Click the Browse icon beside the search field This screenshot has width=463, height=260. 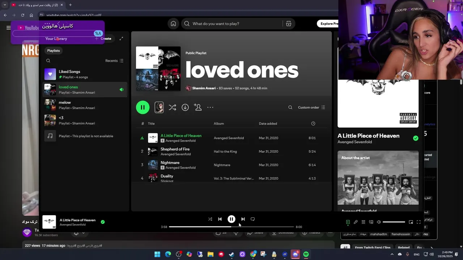pyautogui.click(x=289, y=23)
